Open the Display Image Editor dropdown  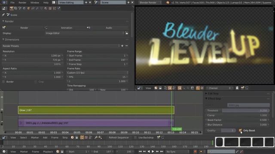(x=84, y=33)
